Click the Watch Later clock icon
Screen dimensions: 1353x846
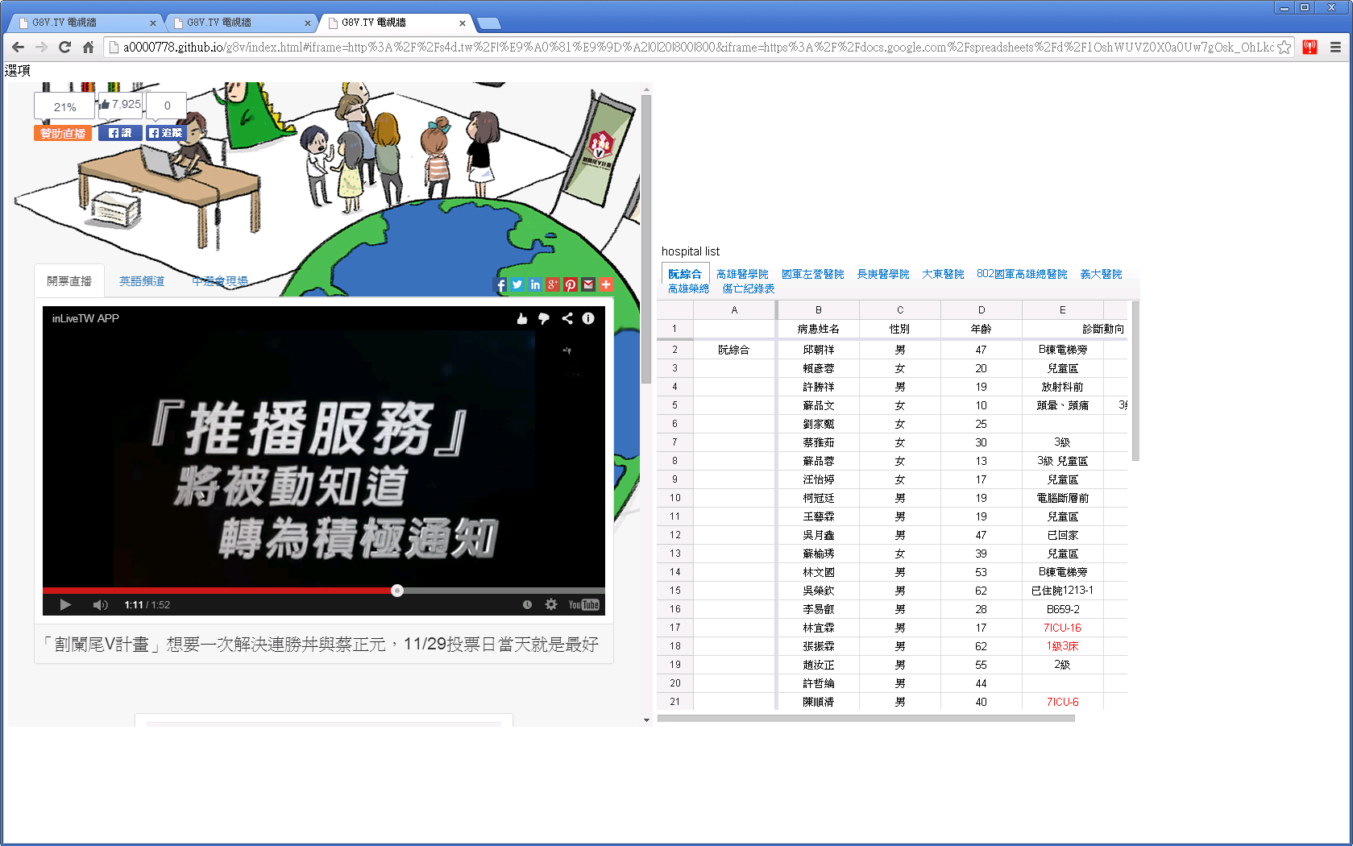(527, 604)
